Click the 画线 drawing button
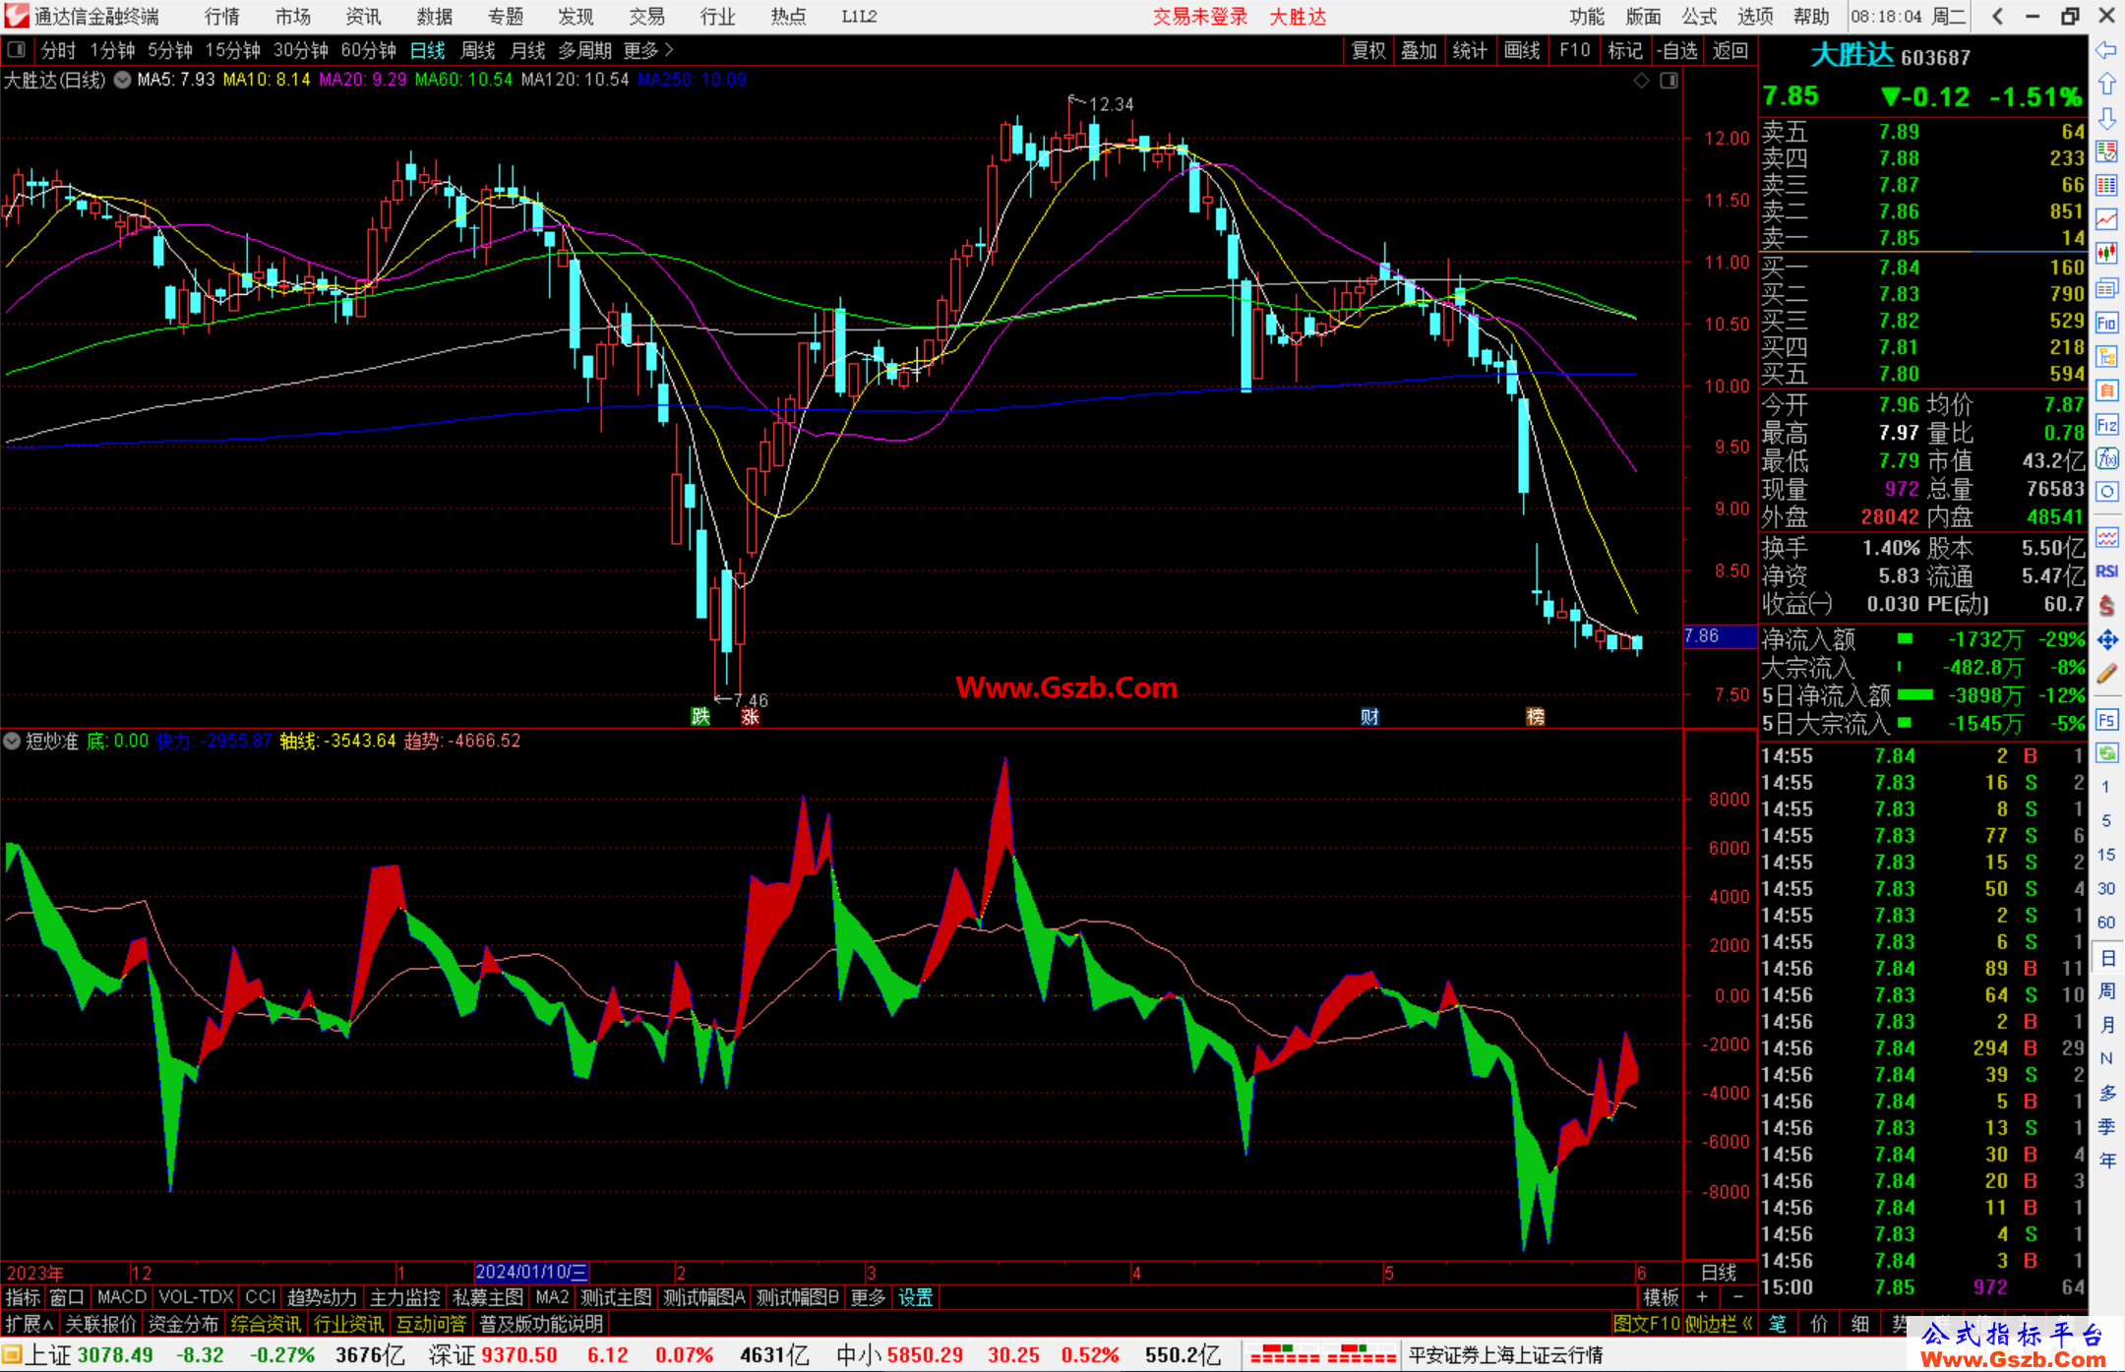 click(x=1522, y=50)
